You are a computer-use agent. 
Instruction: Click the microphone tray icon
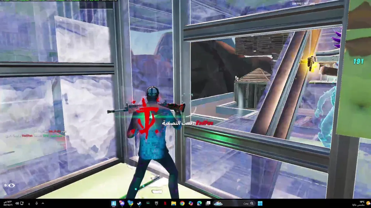point(37,203)
